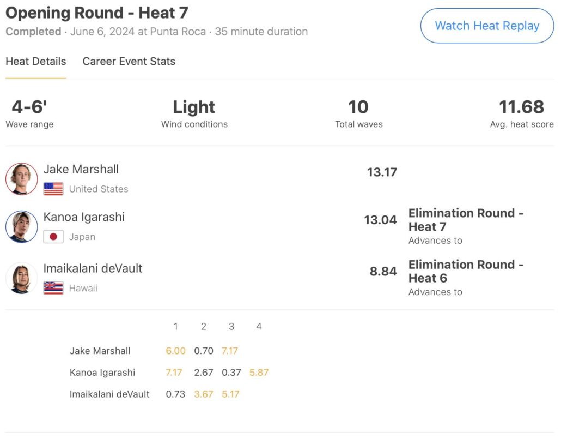Click the Japan flag icon
Viewport: 561px width, 438px height.
53,237
